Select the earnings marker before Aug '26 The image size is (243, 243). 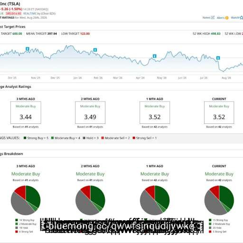coord(218,58)
